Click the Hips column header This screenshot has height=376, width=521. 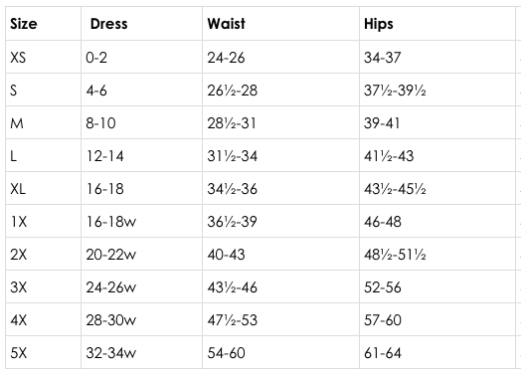(379, 24)
